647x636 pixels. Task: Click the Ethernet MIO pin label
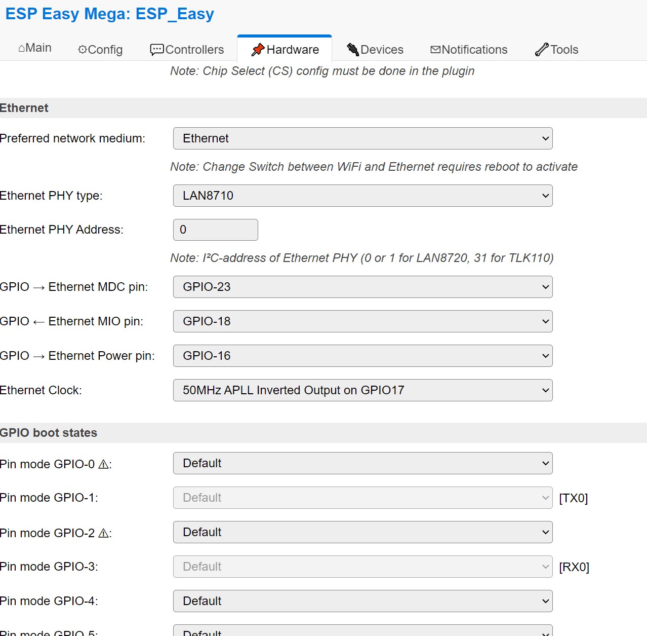tap(72, 321)
